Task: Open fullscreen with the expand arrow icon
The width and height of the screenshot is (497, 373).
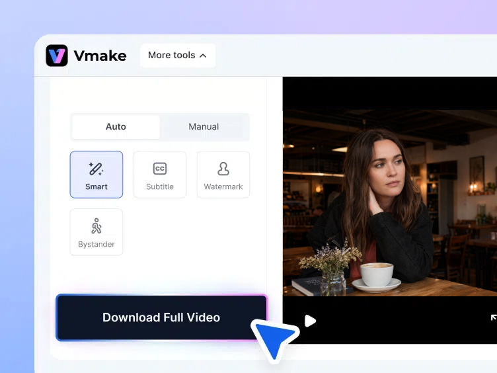Action: [x=494, y=317]
